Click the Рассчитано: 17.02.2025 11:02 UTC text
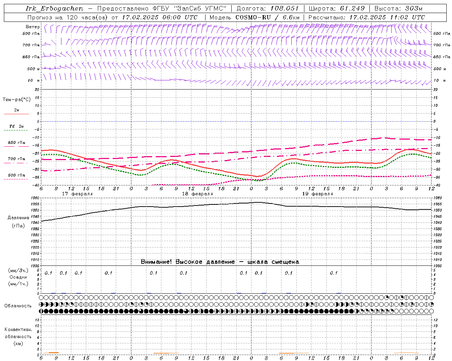The image size is (452, 361). 367,17
